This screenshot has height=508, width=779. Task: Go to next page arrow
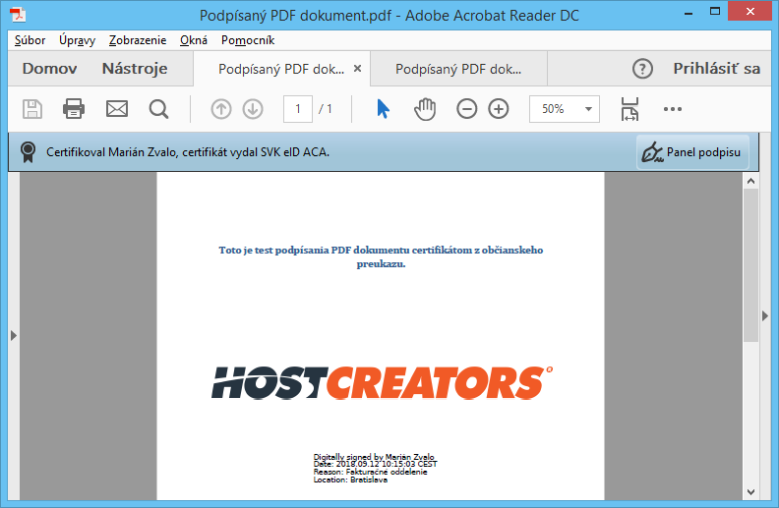tap(253, 109)
